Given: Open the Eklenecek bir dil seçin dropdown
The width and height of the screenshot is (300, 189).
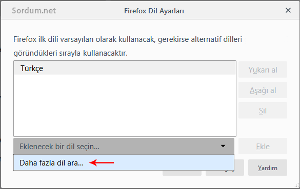Looking at the screenshot, I should (x=124, y=146).
